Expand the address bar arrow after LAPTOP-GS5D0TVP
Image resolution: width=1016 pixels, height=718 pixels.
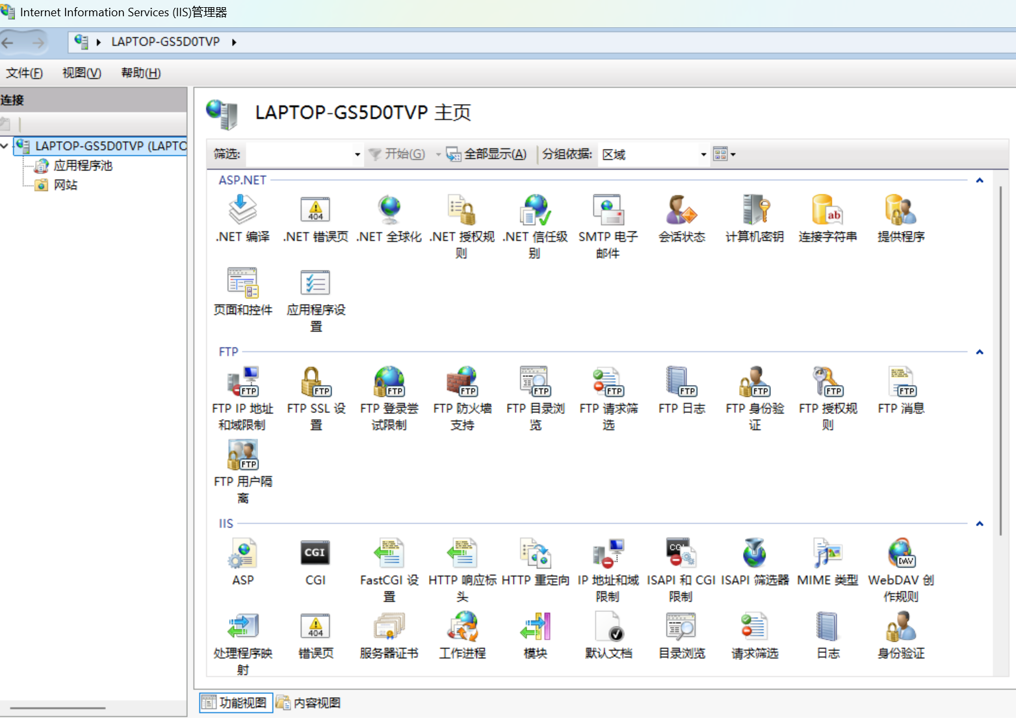pyautogui.click(x=234, y=42)
